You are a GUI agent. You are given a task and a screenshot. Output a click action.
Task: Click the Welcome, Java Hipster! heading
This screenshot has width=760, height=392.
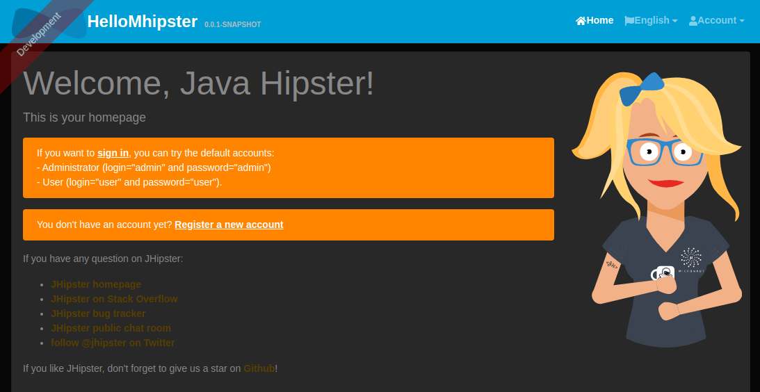click(199, 83)
